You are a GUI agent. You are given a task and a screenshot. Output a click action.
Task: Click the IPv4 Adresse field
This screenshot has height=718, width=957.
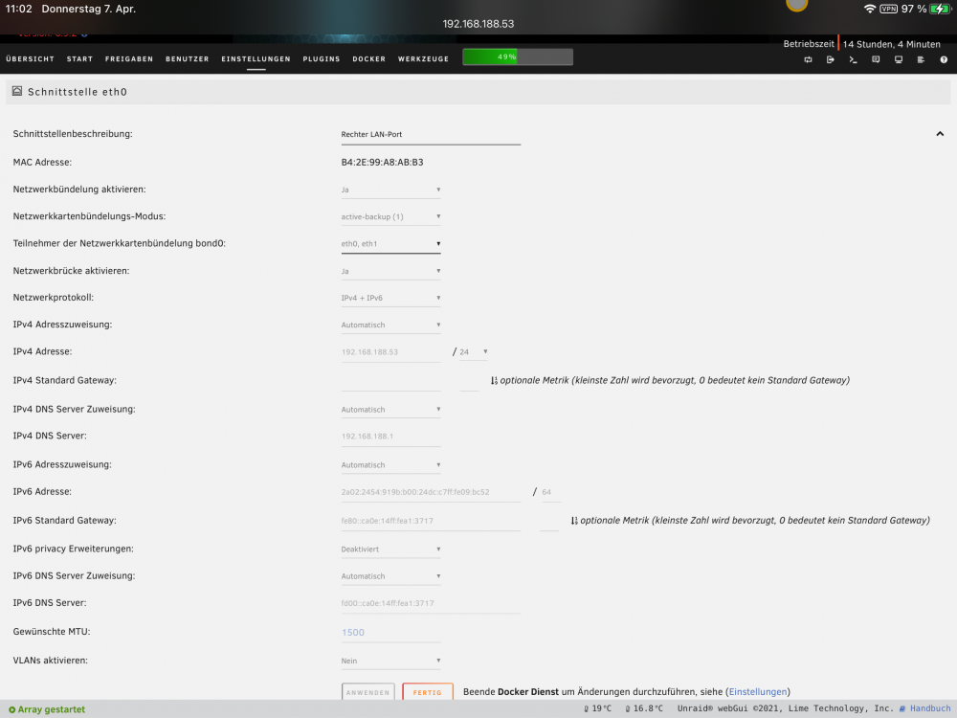pyautogui.click(x=390, y=352)
